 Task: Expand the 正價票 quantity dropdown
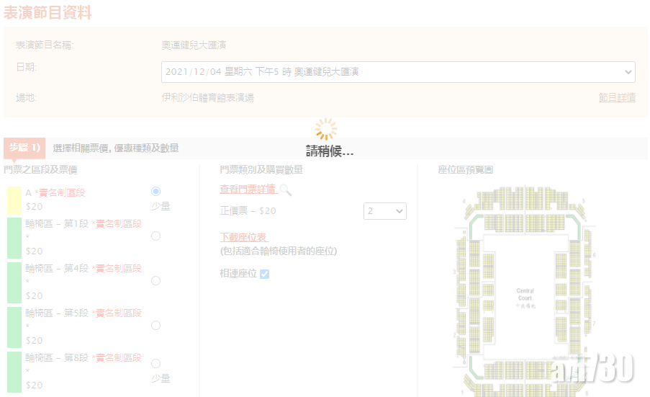[x=385, y=211]
